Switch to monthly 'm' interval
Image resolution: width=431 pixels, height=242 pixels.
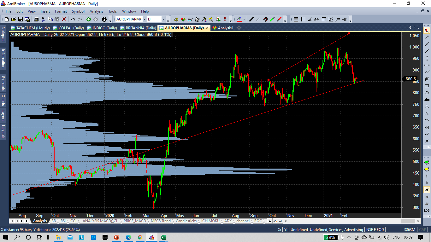427,204
